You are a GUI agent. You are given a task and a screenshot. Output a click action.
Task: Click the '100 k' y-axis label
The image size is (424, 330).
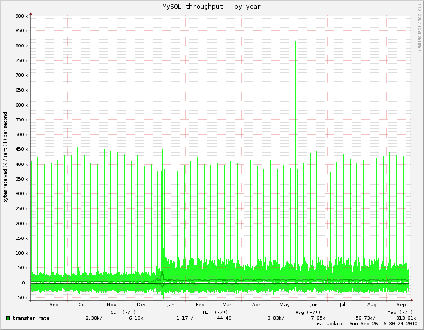22,253
